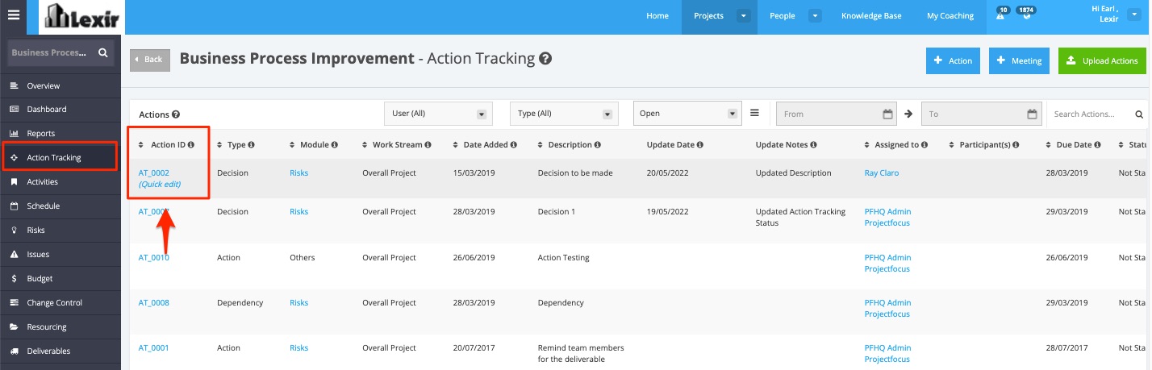Open Issues in the sidebar

61,254
